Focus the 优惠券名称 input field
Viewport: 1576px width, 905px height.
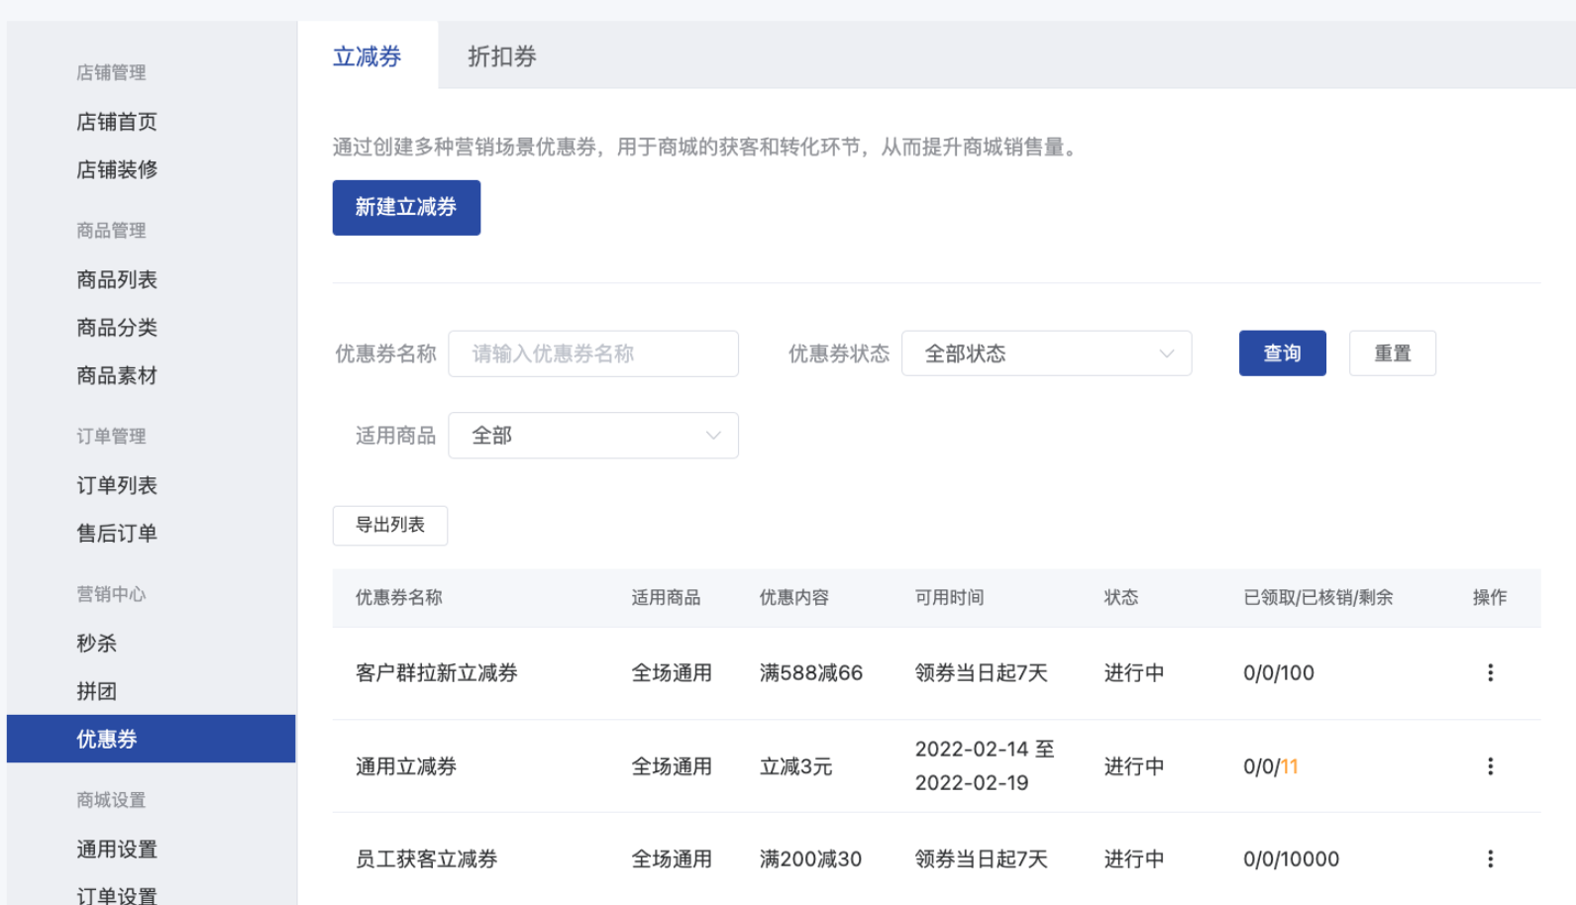pos(593,353)
